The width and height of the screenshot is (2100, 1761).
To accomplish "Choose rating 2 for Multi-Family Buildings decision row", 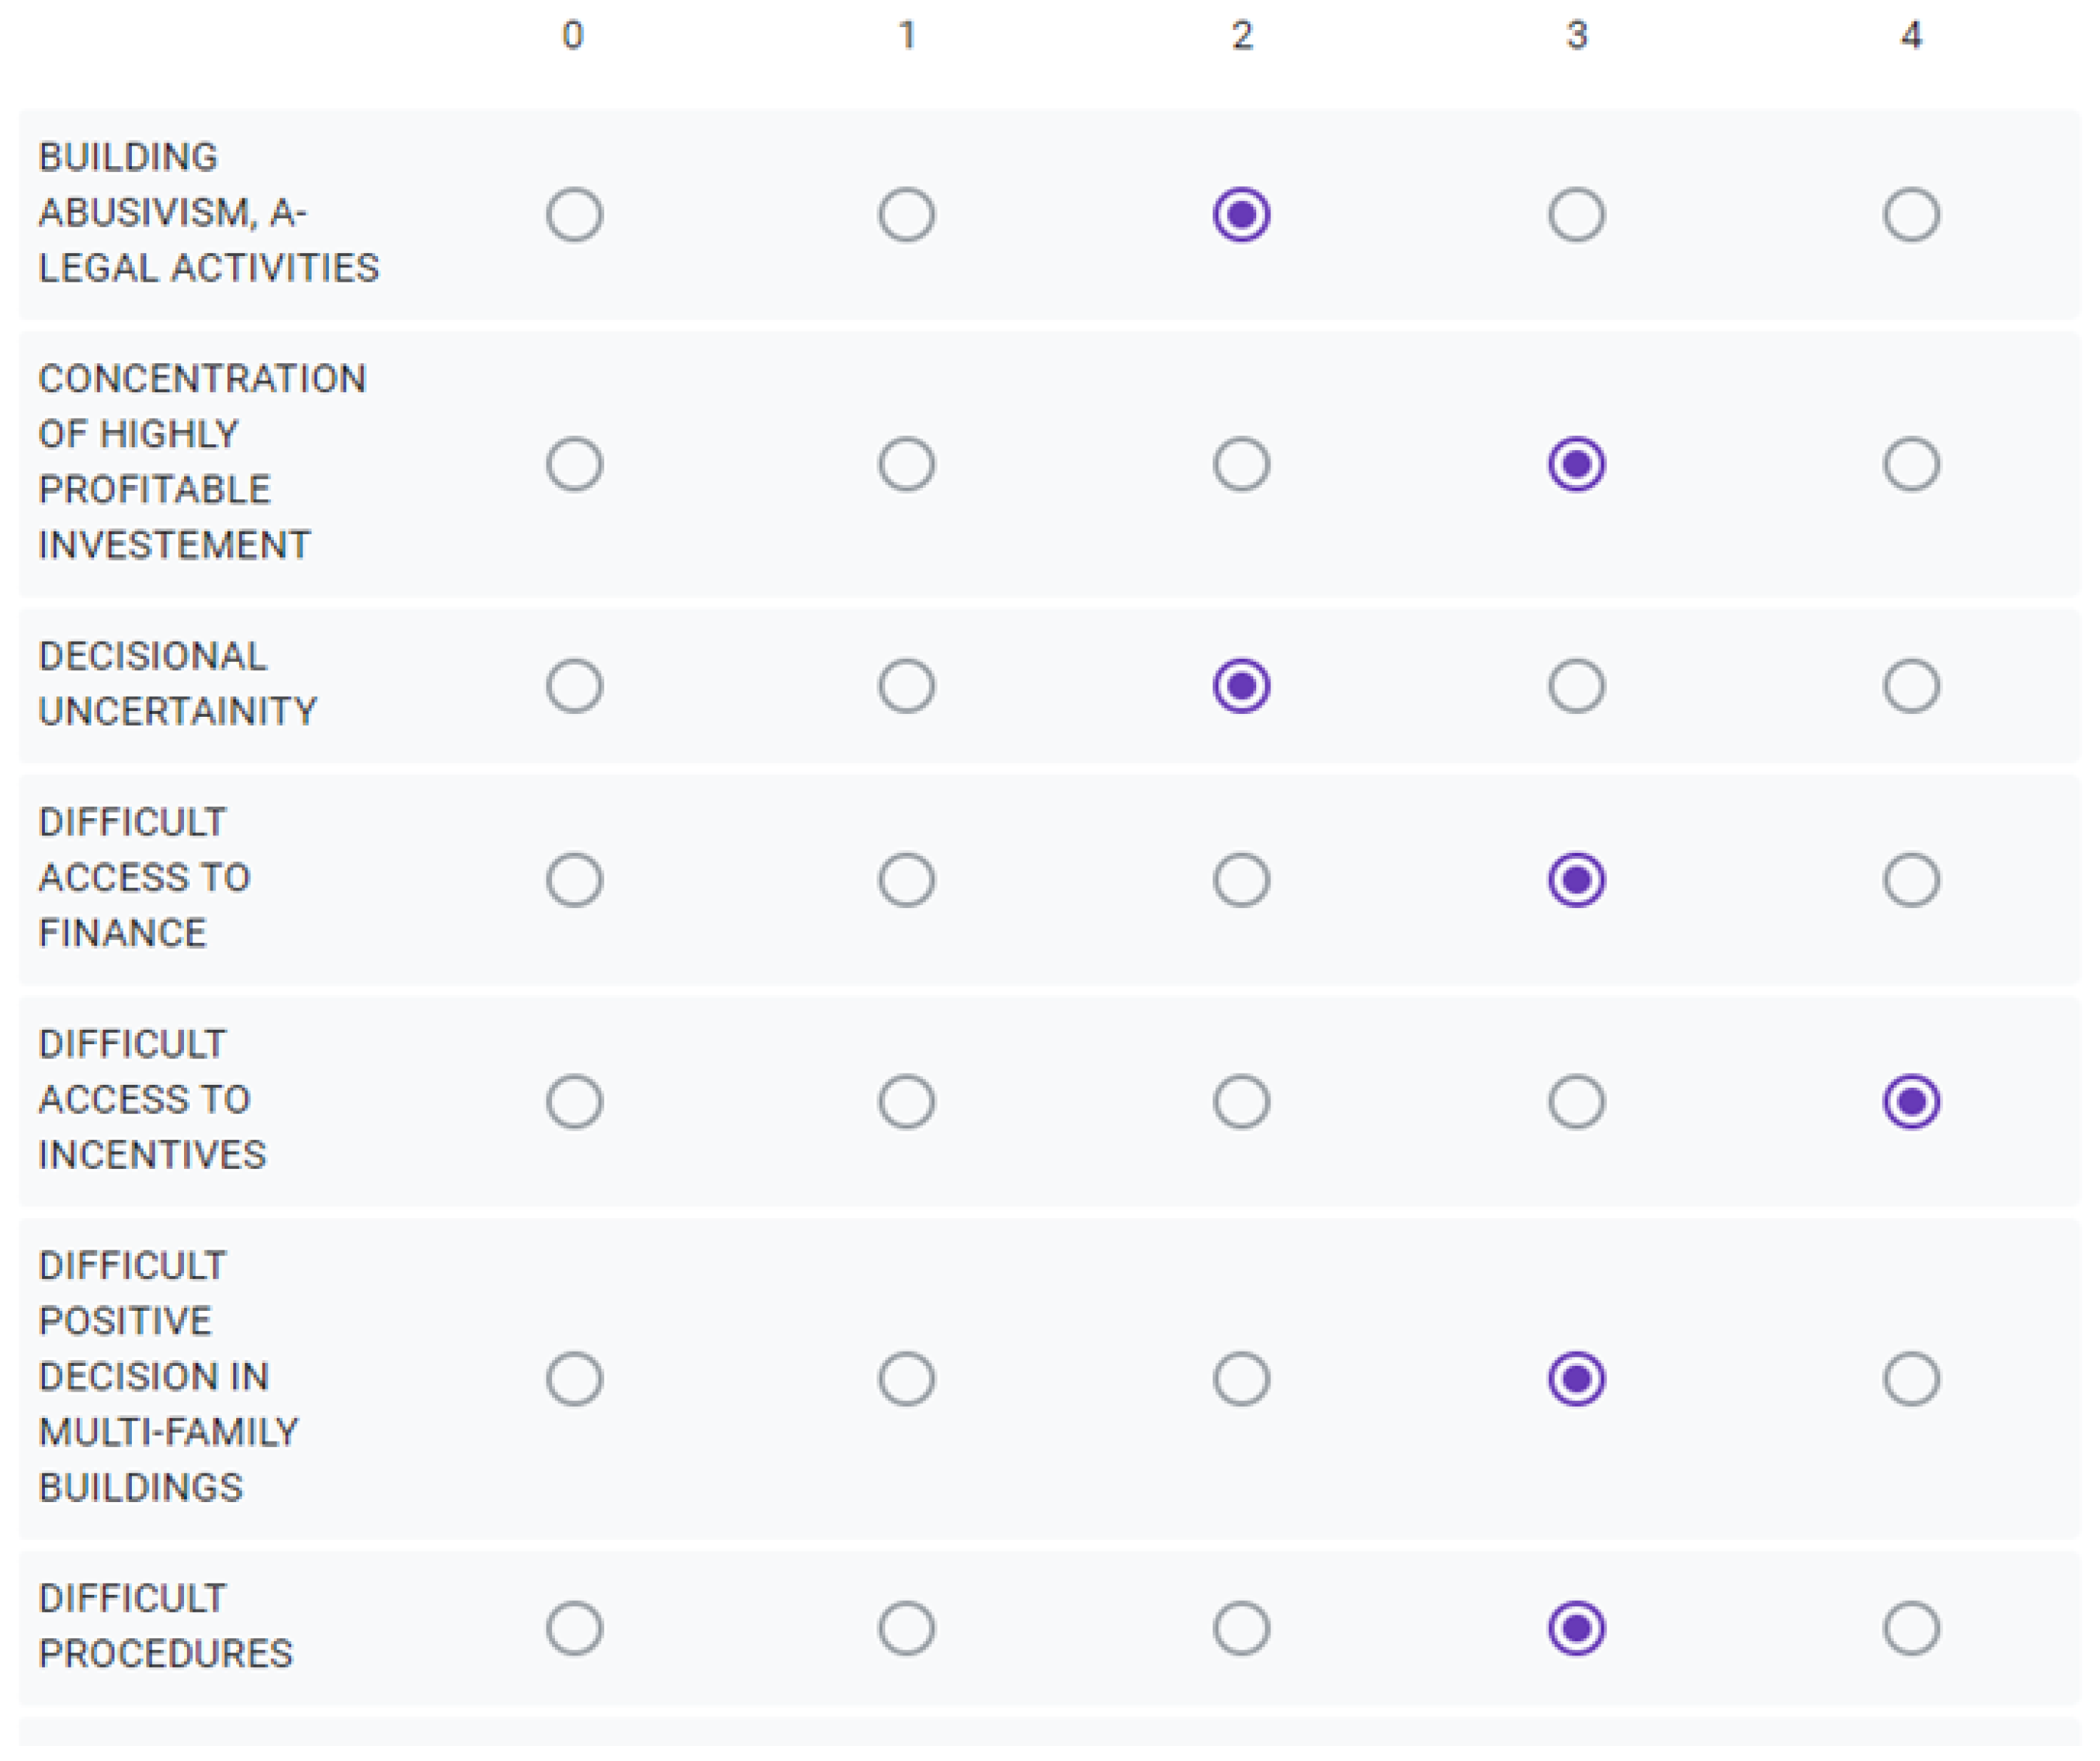I will click(x=1241, y=1380).
